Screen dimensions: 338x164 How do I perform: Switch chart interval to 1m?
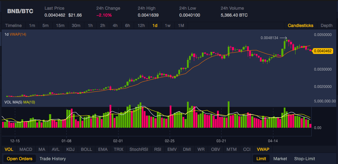[x=32, y=26]
